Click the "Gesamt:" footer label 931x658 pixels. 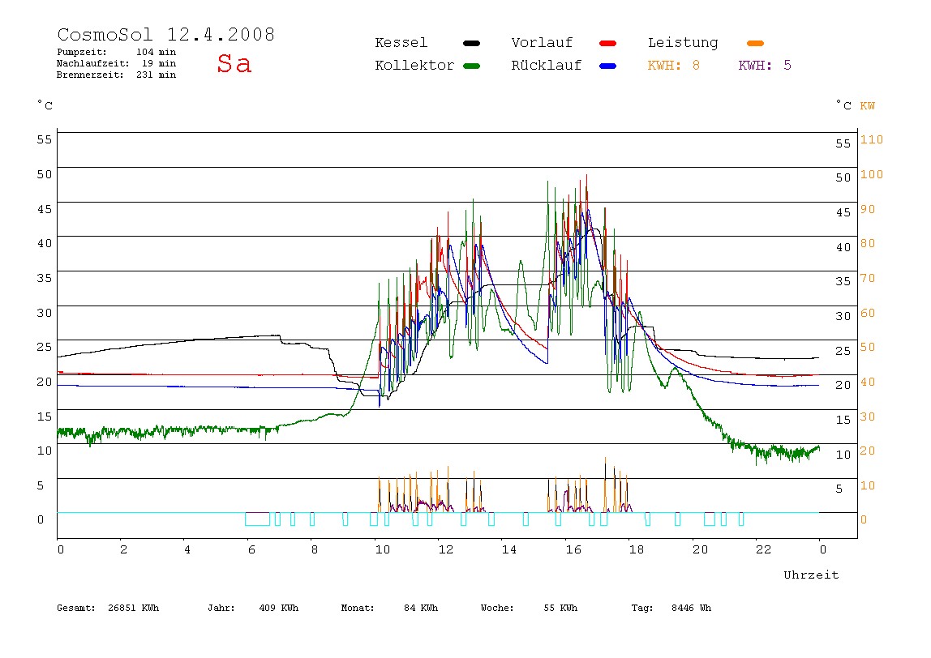point(76,608)
